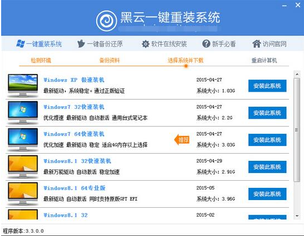Image resolution: width=304 pixels, height=236 pixels.
Task: Click the orange progress marker under 选择系统并下载
Action: coord(186,66)
